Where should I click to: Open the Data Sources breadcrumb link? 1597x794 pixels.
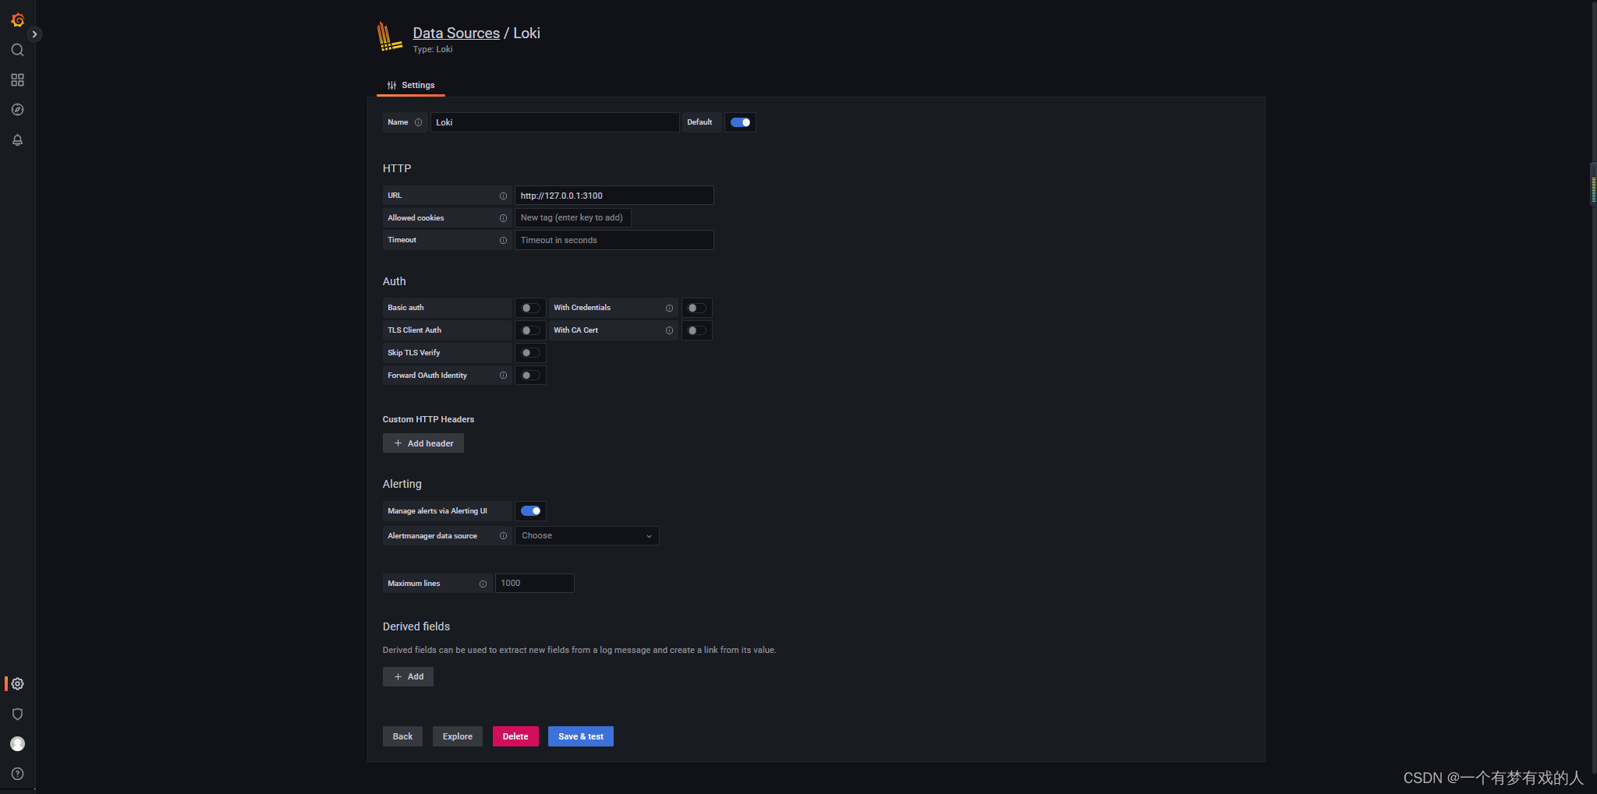(456, 33)
